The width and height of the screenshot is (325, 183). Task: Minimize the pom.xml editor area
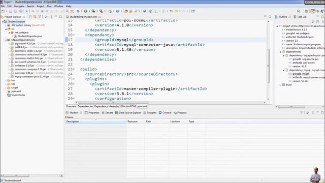tap(265, 16)
